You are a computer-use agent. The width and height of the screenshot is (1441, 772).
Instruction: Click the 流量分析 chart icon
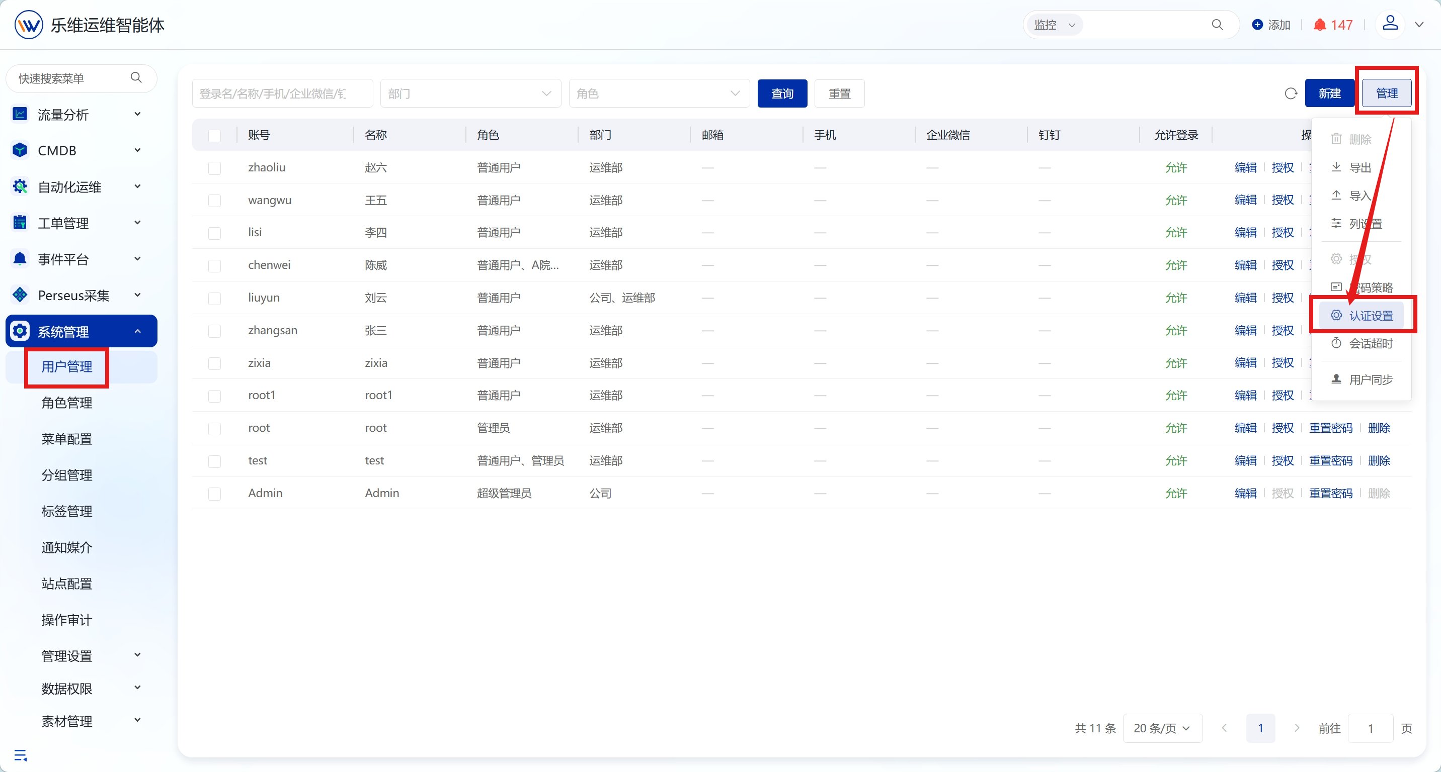20,114
